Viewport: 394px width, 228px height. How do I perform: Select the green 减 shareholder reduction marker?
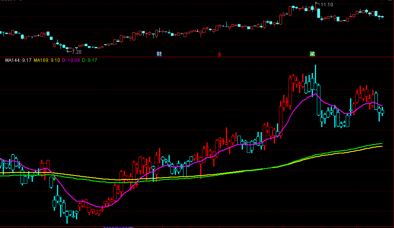(312, 54)
